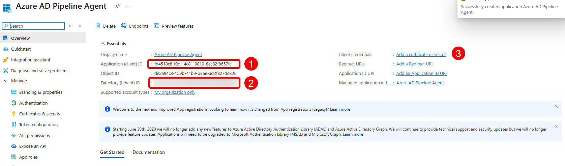Select the Object ID value
Image resolution: width=565 pixels, height=166 pixels.
195,73
